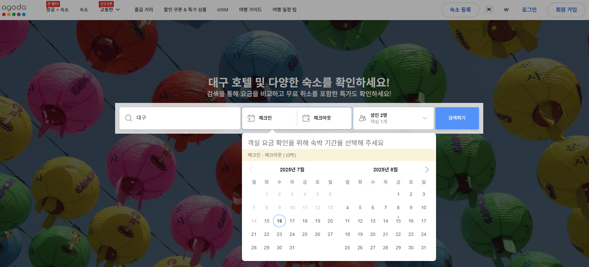
Task: Open the eSIM menu item
Action: (x=223, y=10)
